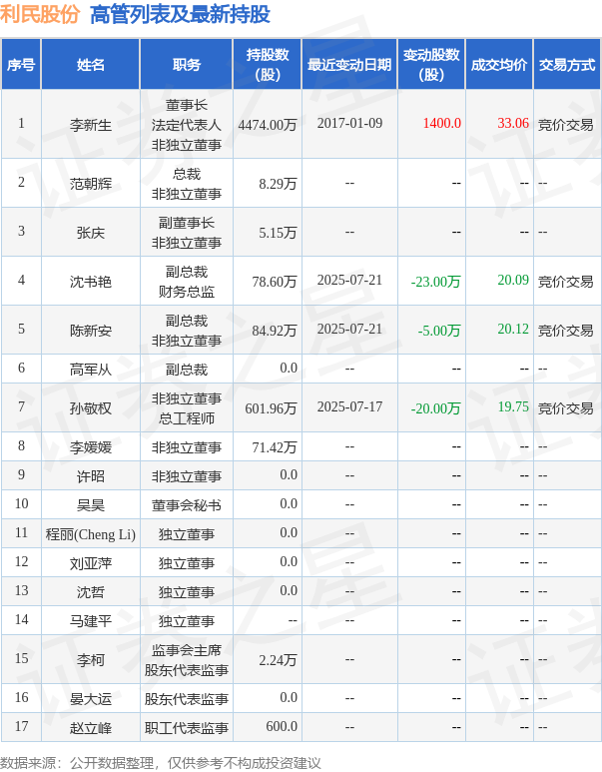Viewport: 602px width, 772px height.
Task: Click the green price 20.12
Action: [513, 329]
